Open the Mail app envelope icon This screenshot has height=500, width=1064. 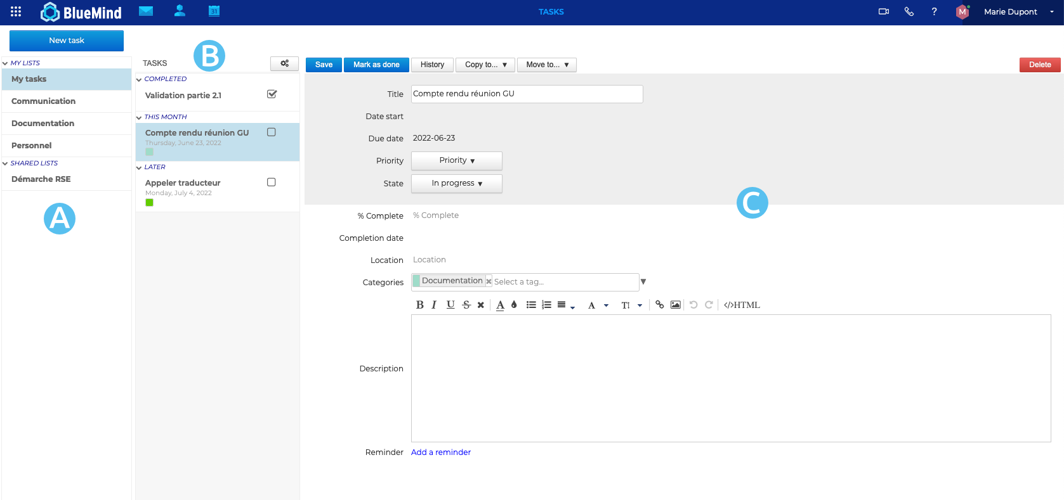[146, 11]
